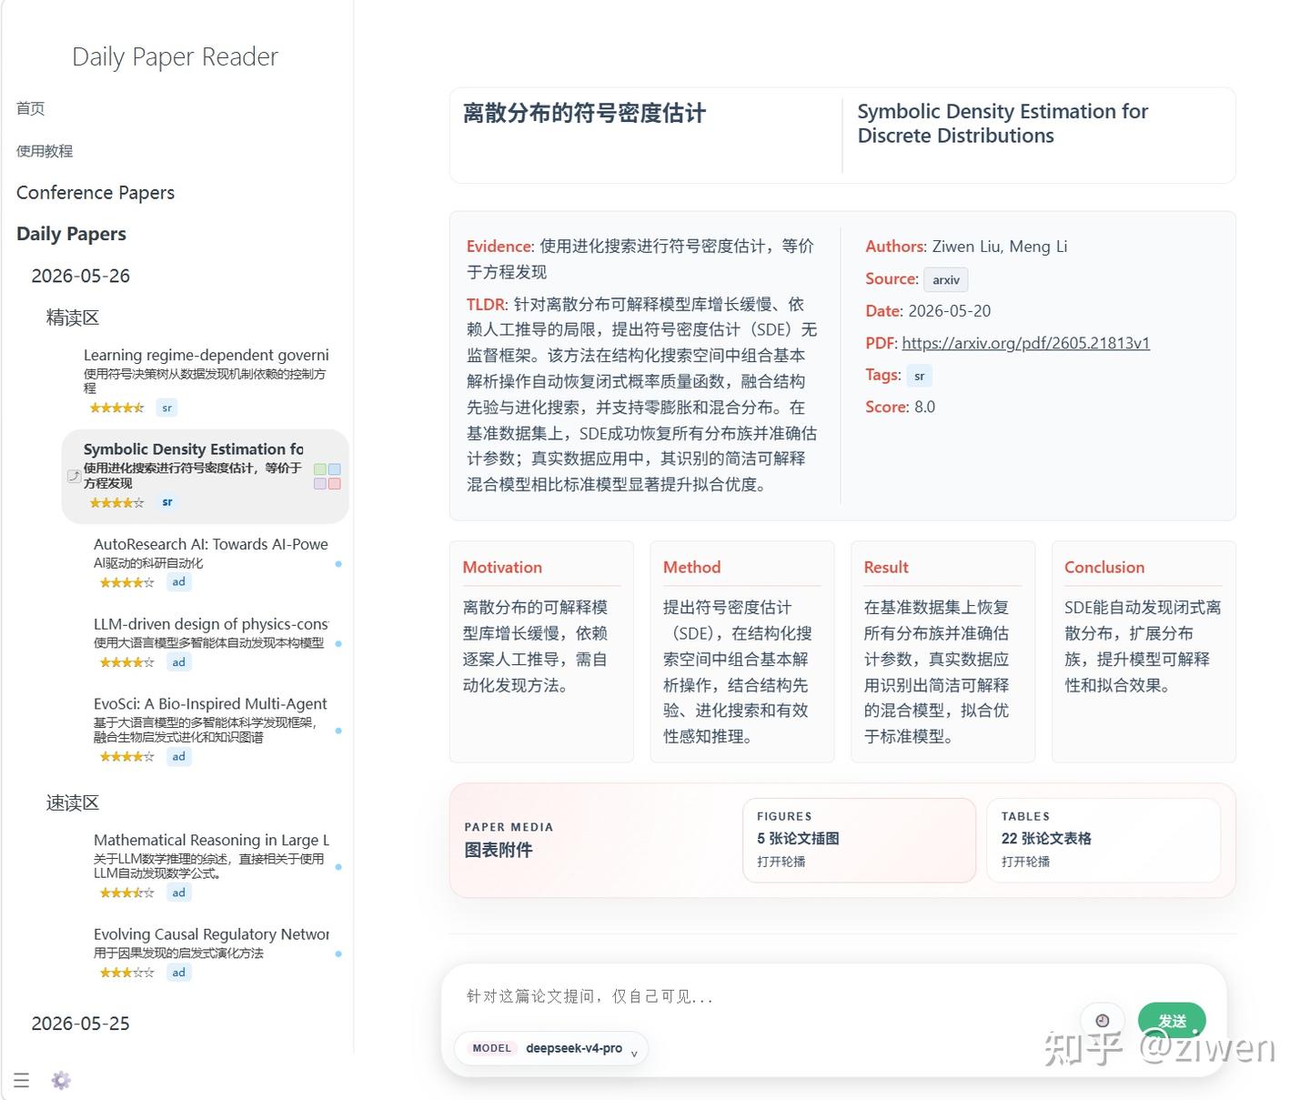Viewport: 1310px width, 1100px height.
Task: Open the hamburger menu in the sidebar footer
Action: coord(22,1080)
